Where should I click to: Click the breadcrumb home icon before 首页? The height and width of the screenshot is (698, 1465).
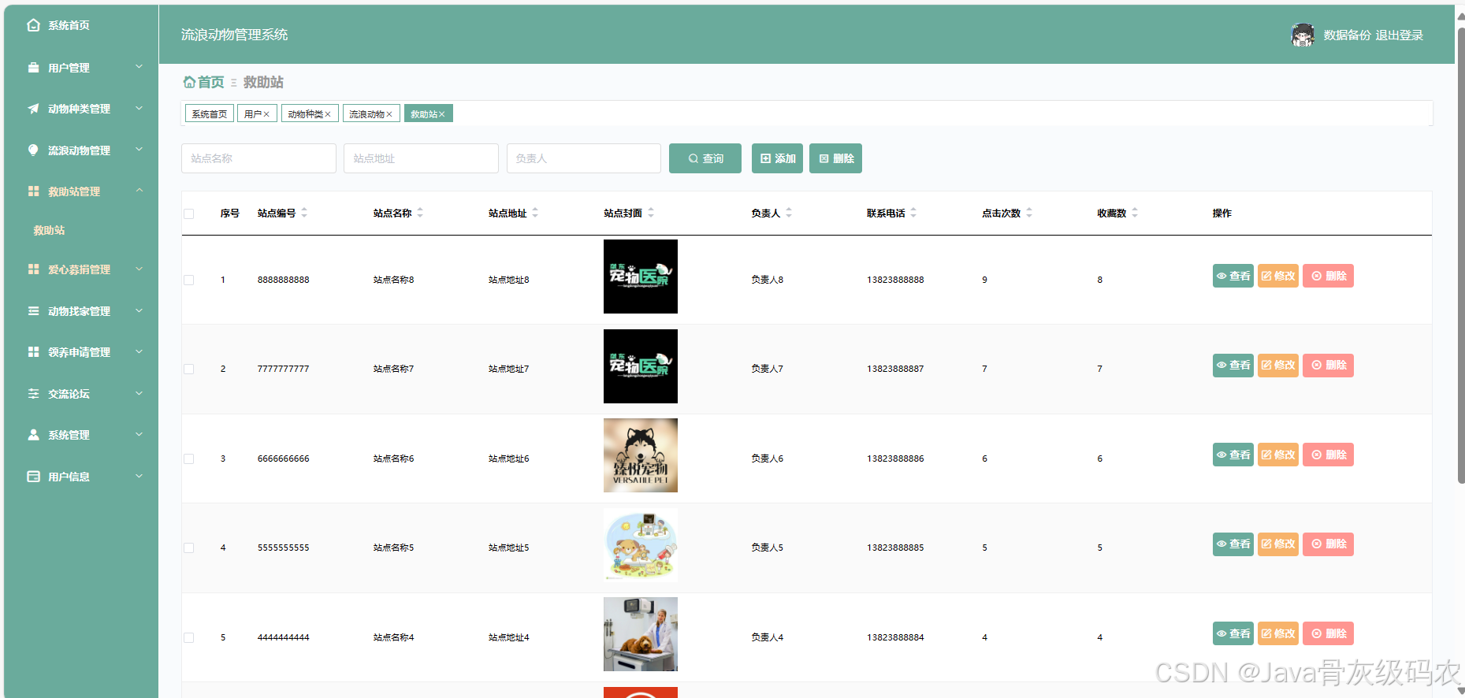pyautogui.click(x=189, y=82)
